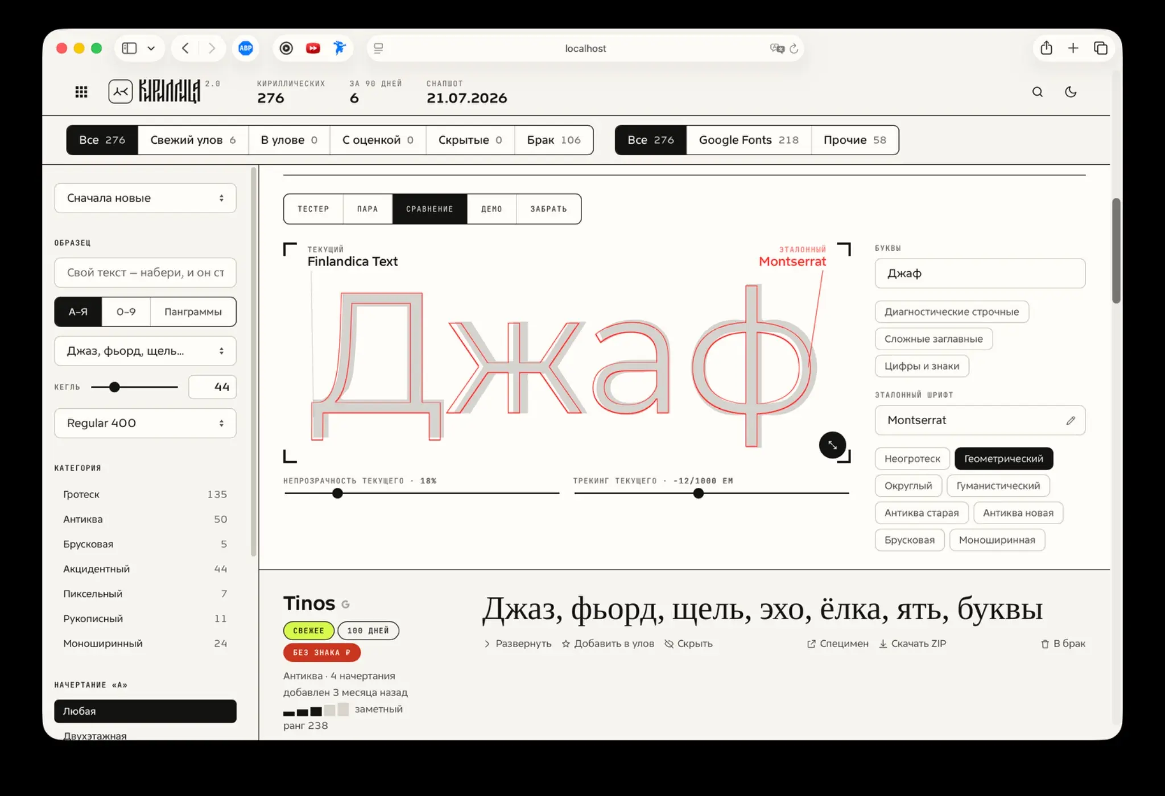Screen dimensions: 1165x796
Task: Click the translate icon in address bar
Action: coord(777,48)
